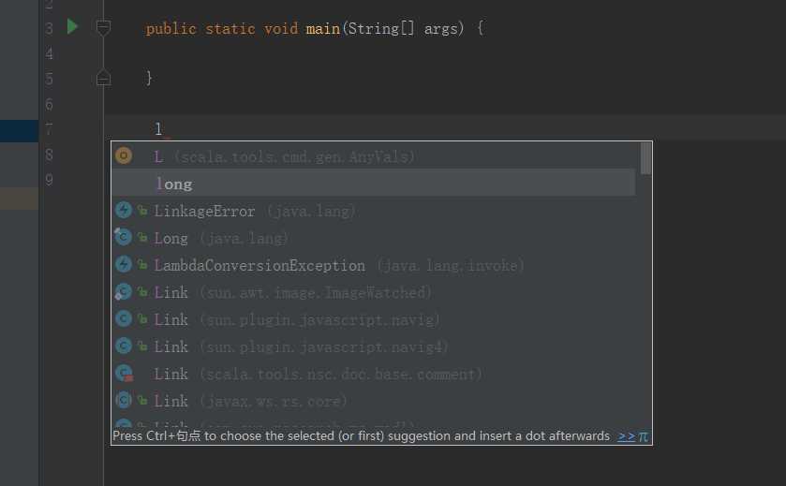Click the closing brace fold marker
The width and height of the screenshot is (786, 486).
pos(104,77)
